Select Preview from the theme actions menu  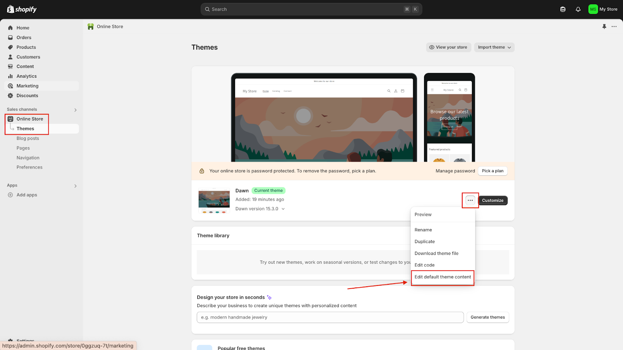coord(443,215)
